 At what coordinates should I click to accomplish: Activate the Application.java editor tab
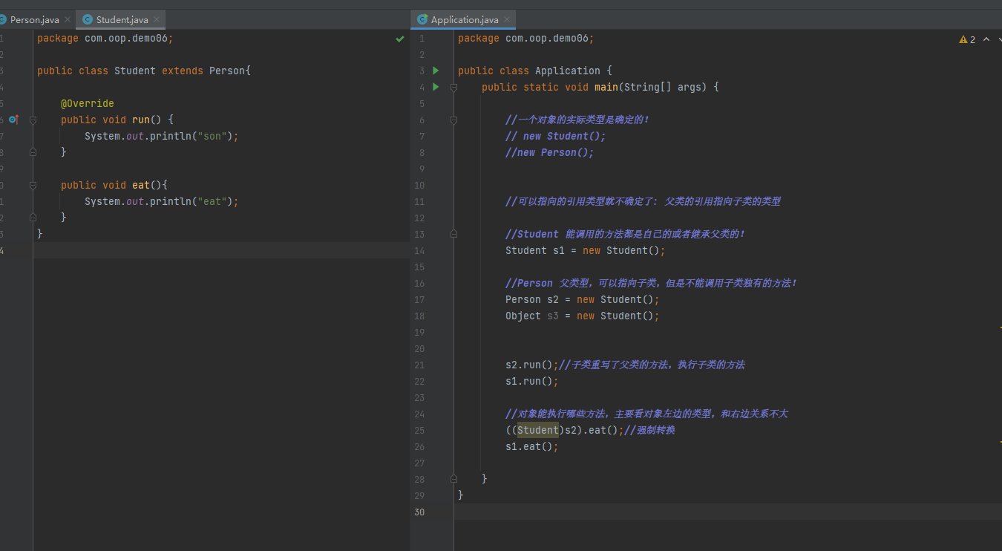[x=464, y=20]
